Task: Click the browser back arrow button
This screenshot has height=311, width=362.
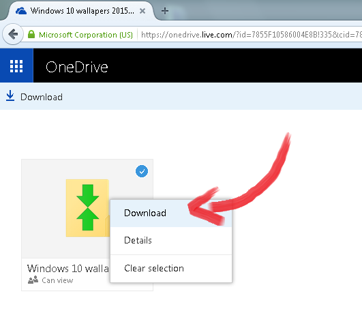Action: click(x=13, y=34)
